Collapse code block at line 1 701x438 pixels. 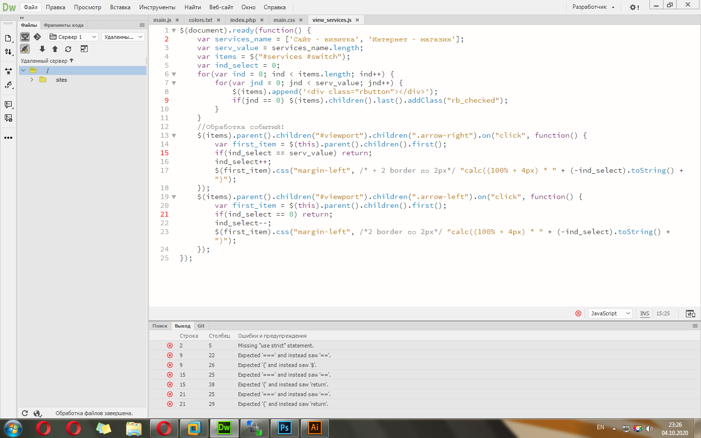(x=174, y=31)
